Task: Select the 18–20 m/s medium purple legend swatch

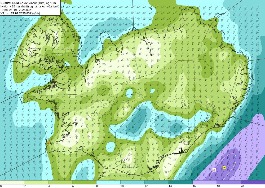Action: pyautogui.click(x=229, y=182)
